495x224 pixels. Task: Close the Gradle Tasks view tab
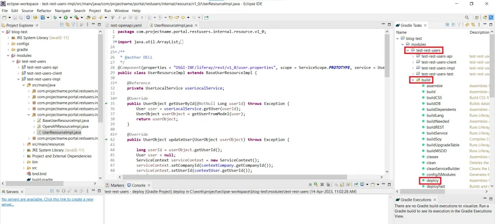425,25
